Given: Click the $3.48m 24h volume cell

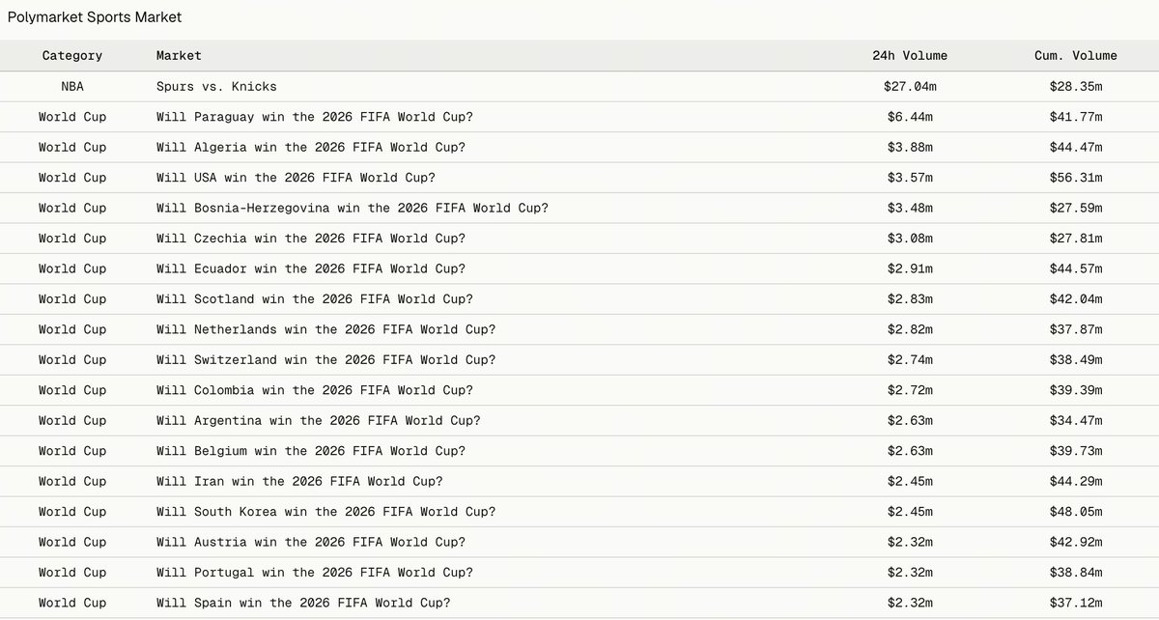Looking at the screenshot, I should point(910,208).
